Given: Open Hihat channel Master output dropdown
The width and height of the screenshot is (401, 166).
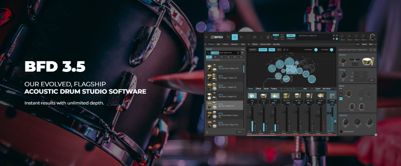Looking at the screenshot, I should coord(275,133).
